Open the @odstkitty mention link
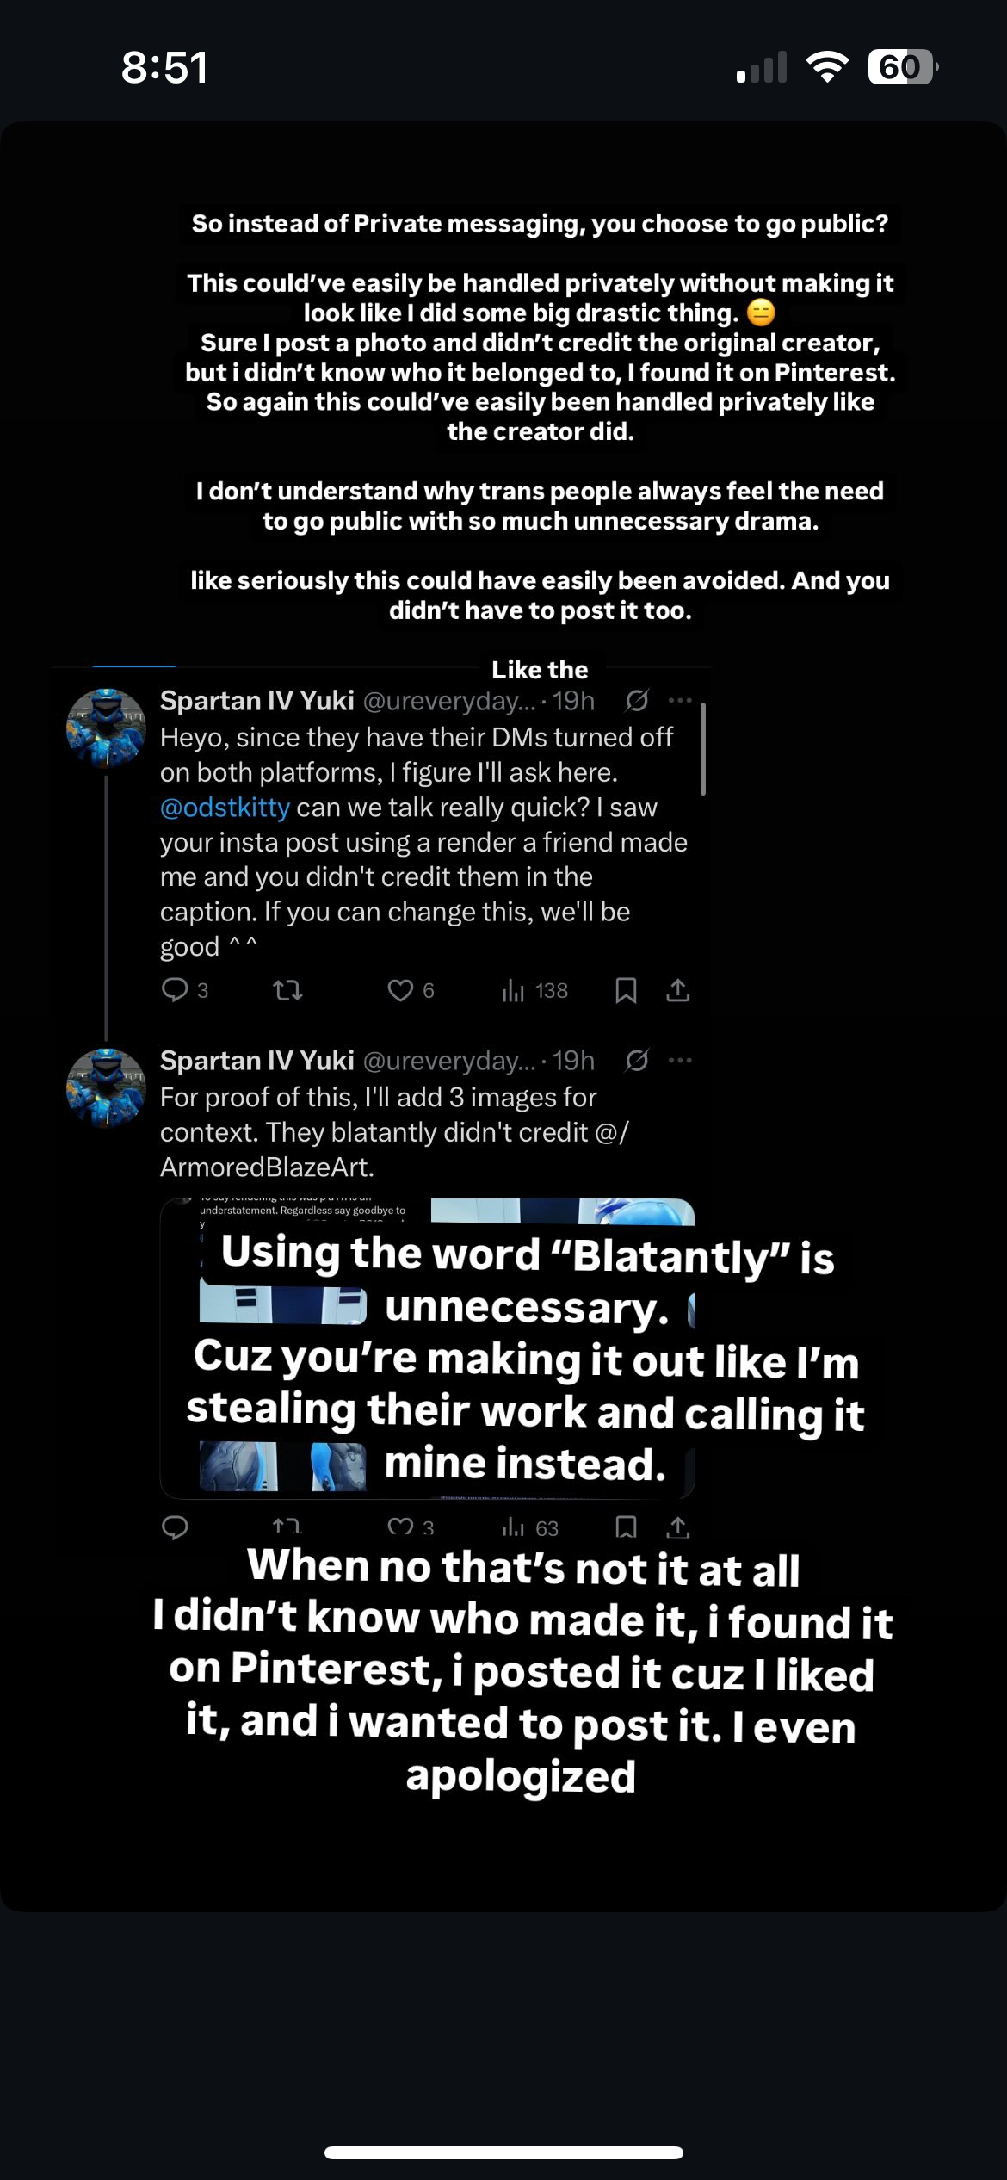 coord(225,808)
